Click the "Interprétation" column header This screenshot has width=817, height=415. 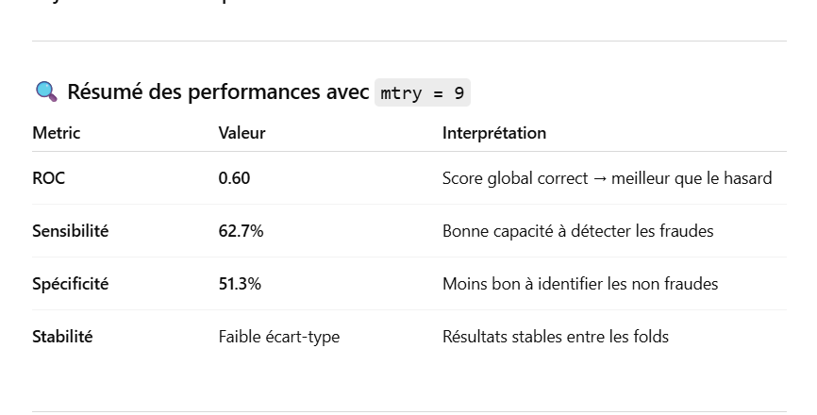(494, 133)
